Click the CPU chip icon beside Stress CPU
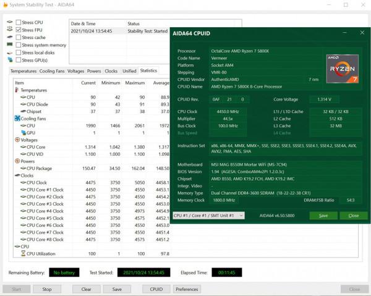Image resolution: width=371 pixels, height=296 pixels. 10,22
